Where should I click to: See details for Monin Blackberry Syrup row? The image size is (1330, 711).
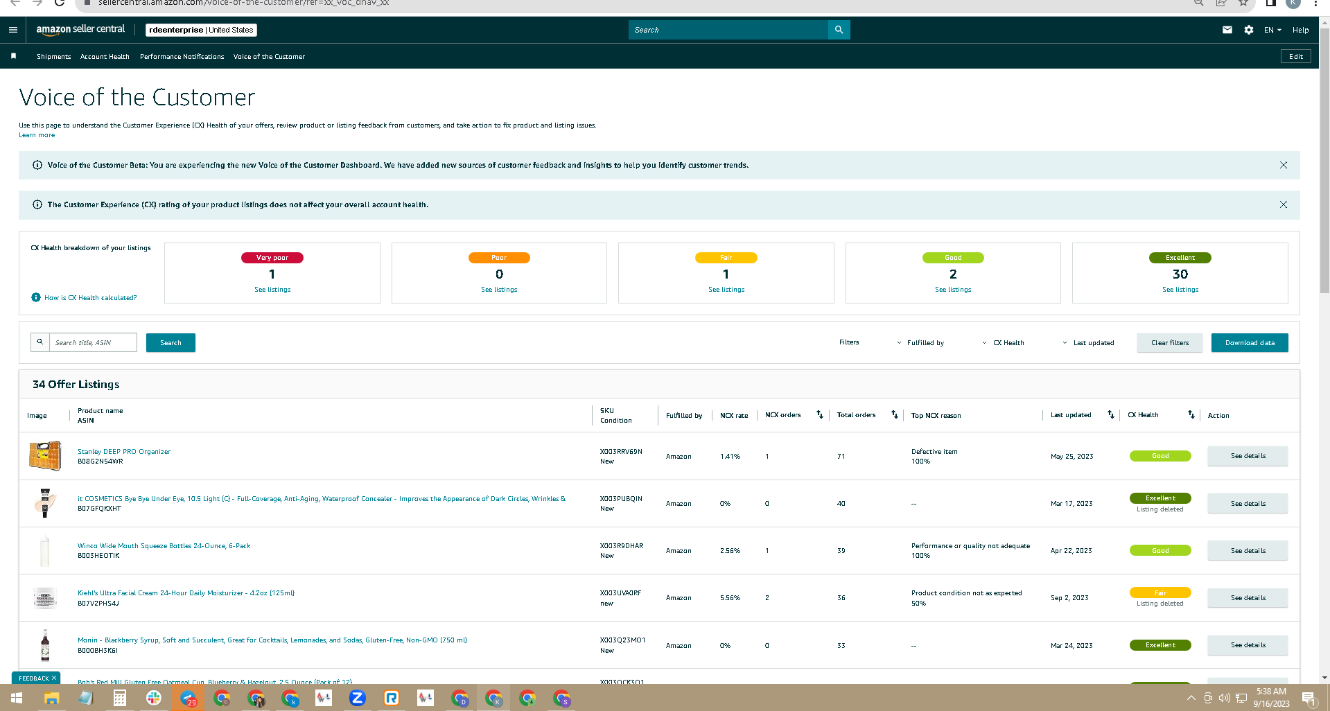point(1248,644)
